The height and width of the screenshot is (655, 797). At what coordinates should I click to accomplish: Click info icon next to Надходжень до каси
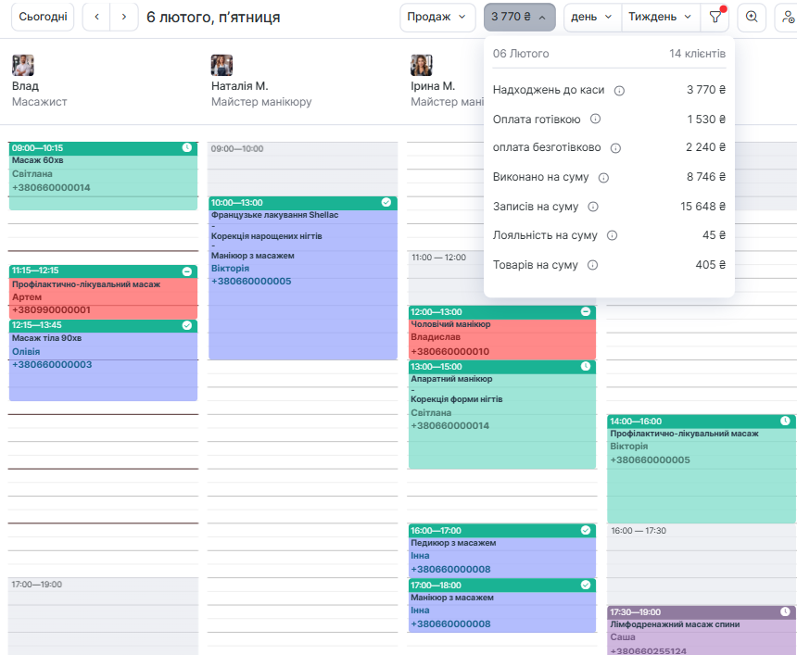click(x=620, y=91)
